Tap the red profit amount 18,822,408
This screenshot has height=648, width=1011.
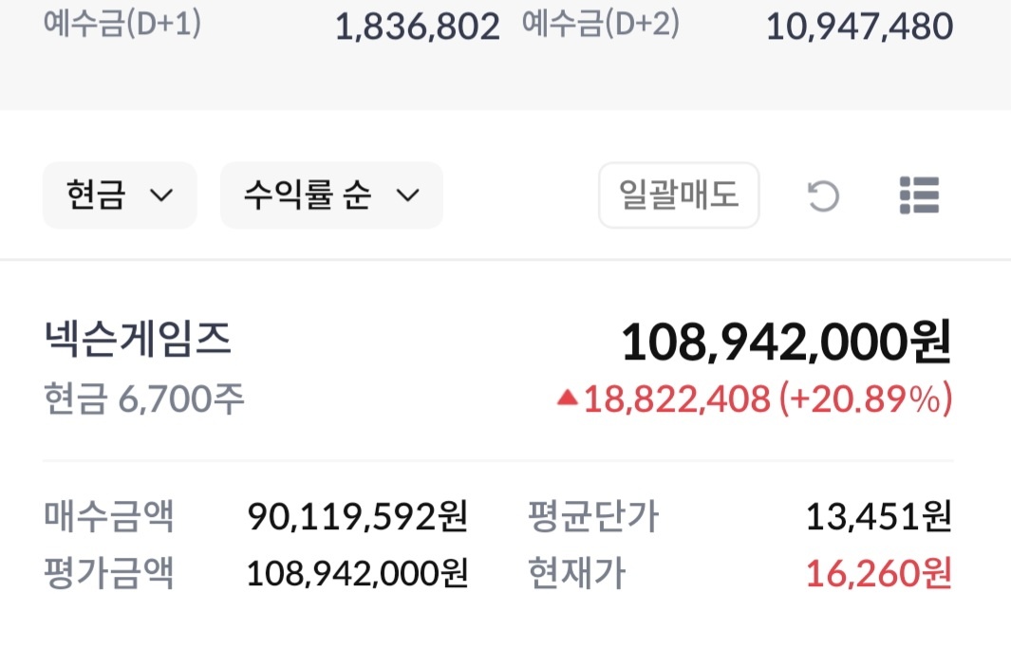(676, 399)
